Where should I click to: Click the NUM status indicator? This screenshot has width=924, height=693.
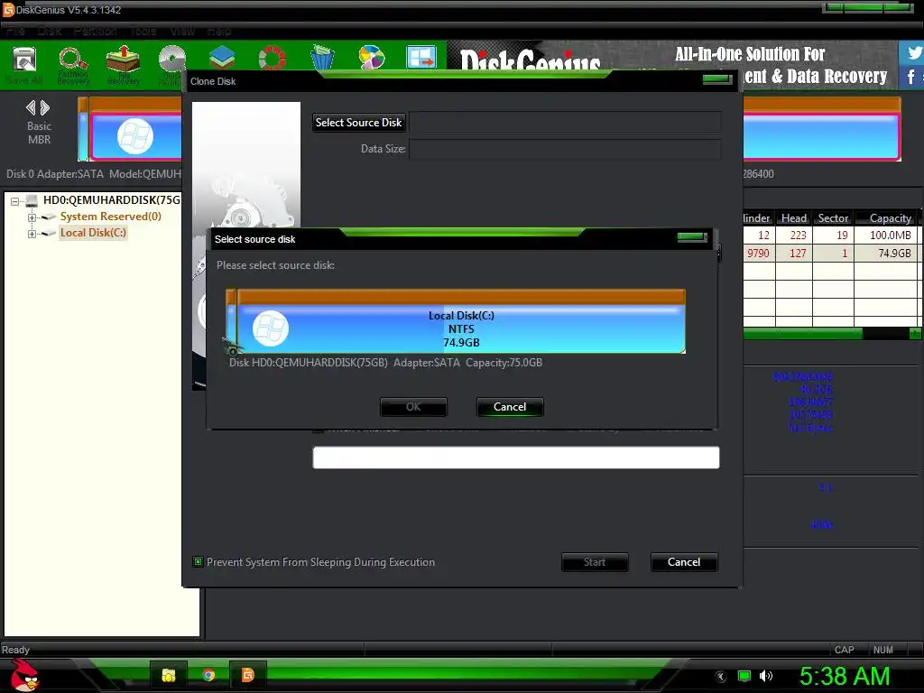(882, 650)
